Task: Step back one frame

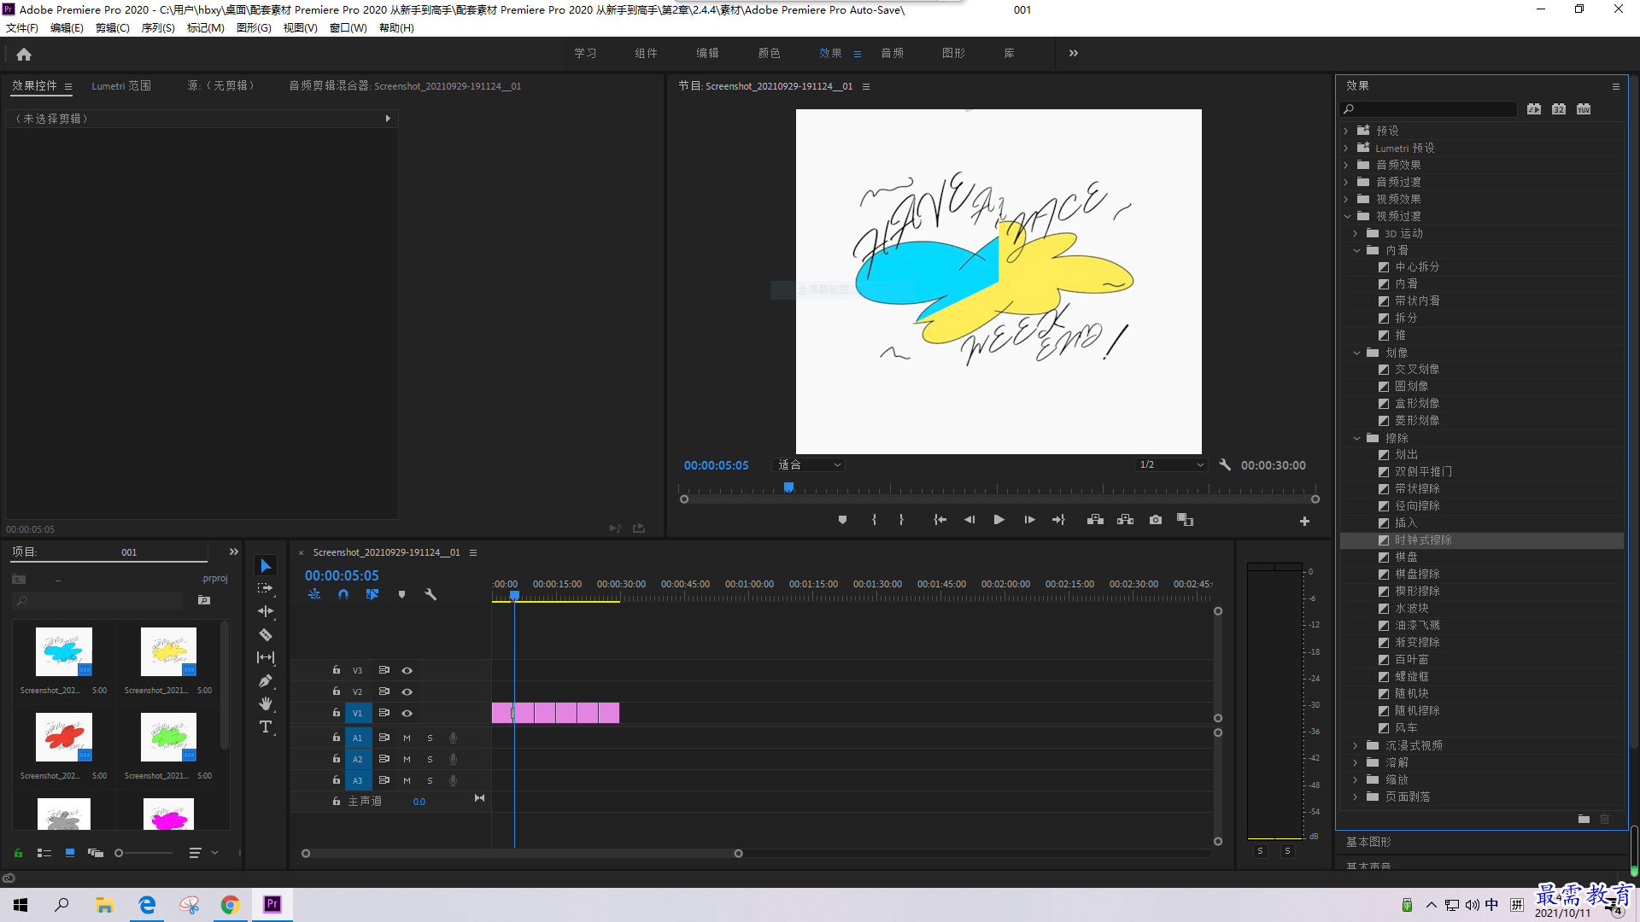Action: coord(969,520)
